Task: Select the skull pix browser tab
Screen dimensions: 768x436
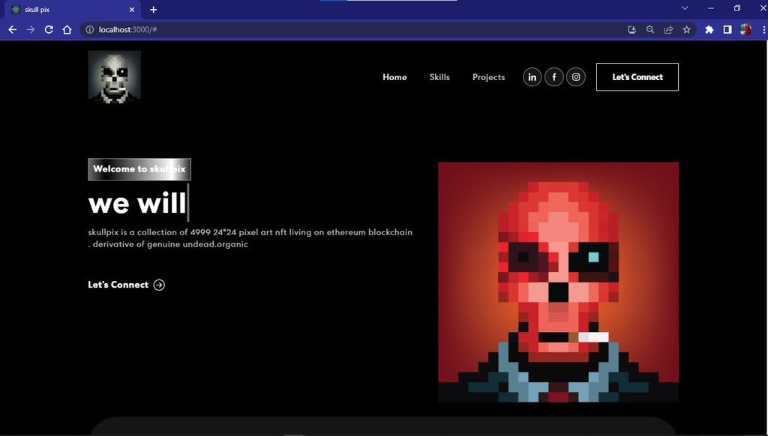Action: click(73, 10)
